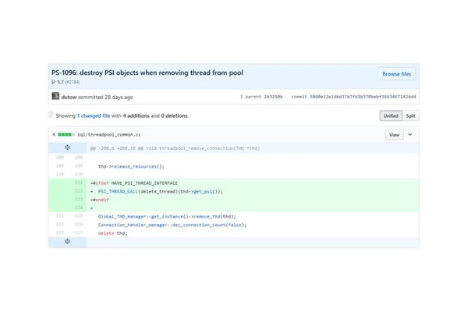
Task: Click the Browse files button
Action: point(397,74)
